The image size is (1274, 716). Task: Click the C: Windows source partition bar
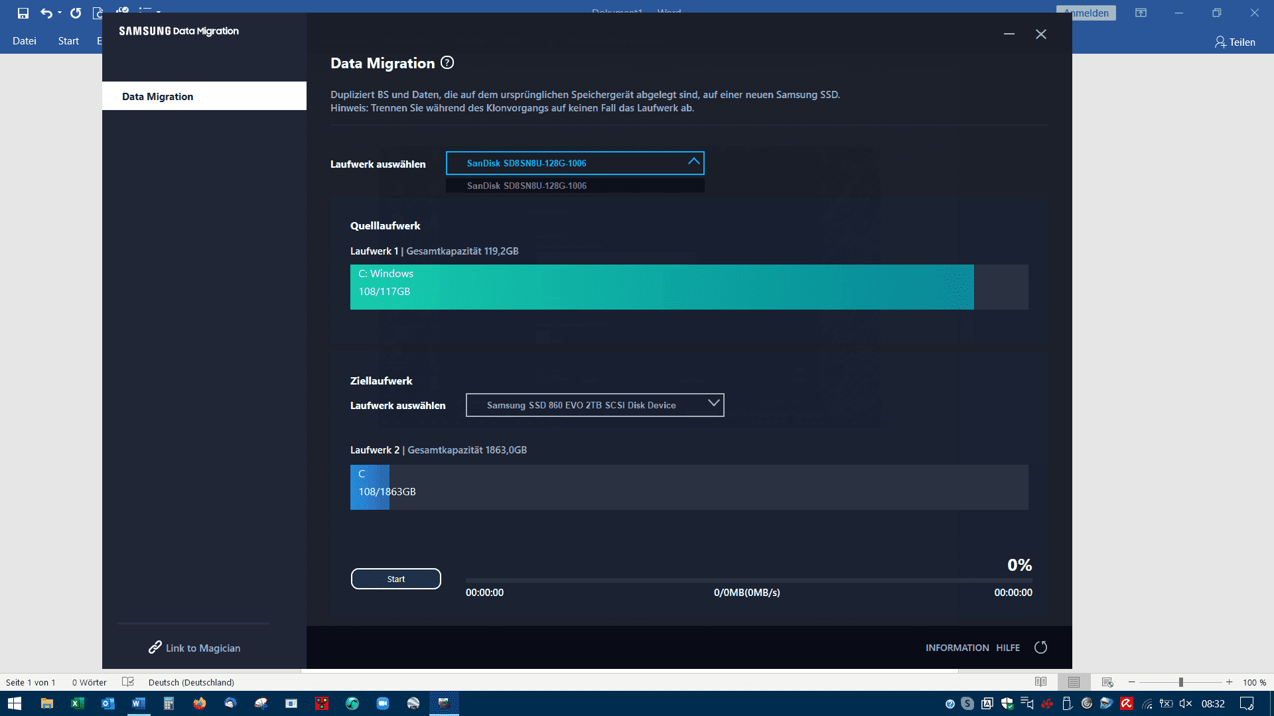(x=662, y=287)
